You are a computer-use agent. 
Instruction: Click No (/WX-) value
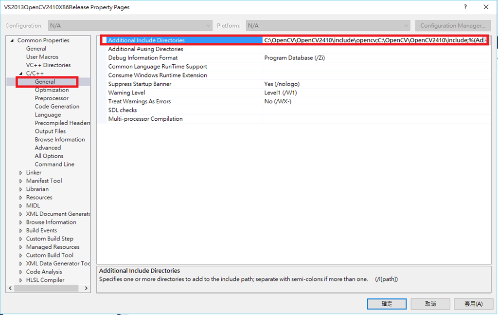[278, 101]
